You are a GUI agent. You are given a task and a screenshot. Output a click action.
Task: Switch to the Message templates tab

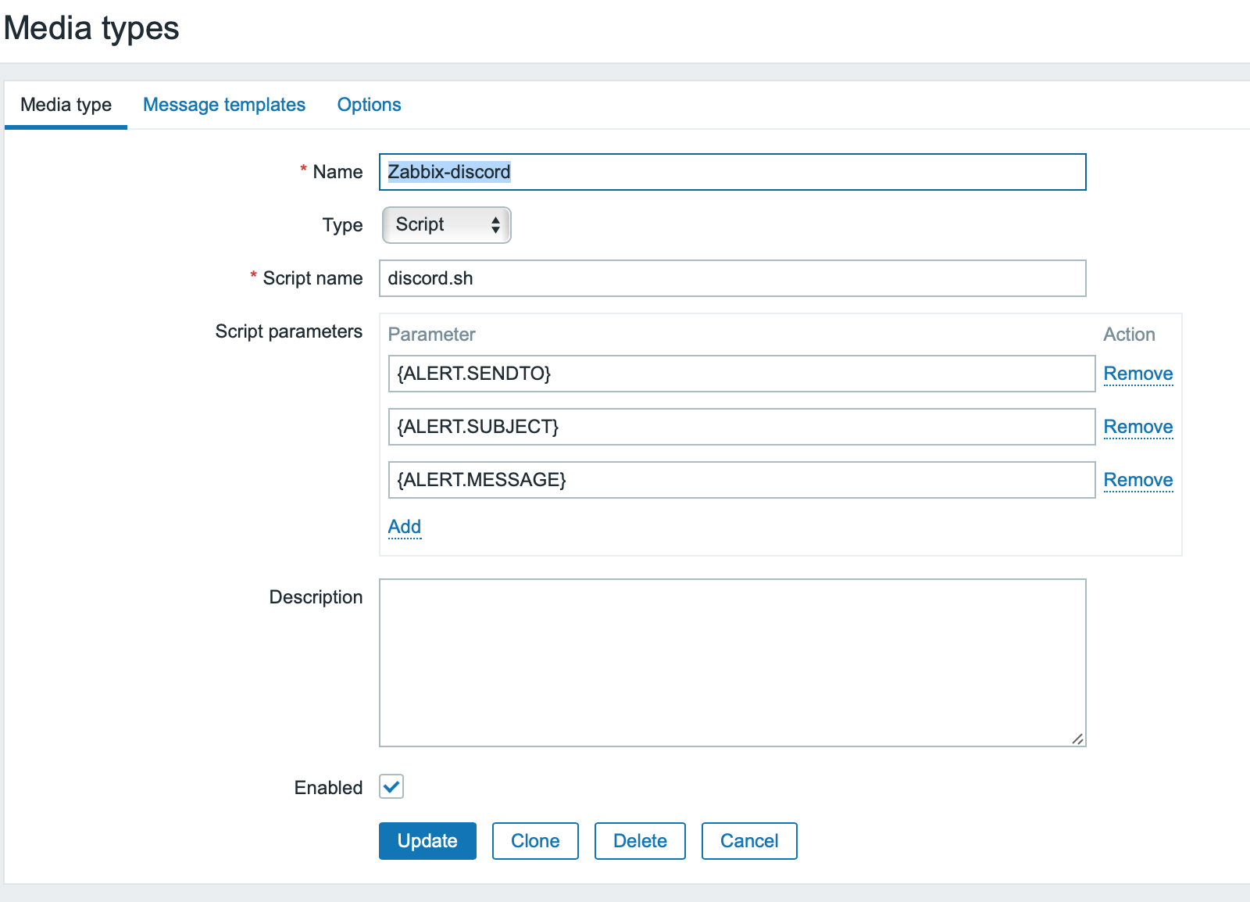(x=223, y=105)
